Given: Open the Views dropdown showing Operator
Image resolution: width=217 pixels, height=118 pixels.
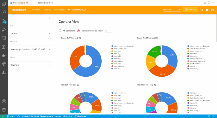Looking at the screenshot, I should tap(30, 65).
